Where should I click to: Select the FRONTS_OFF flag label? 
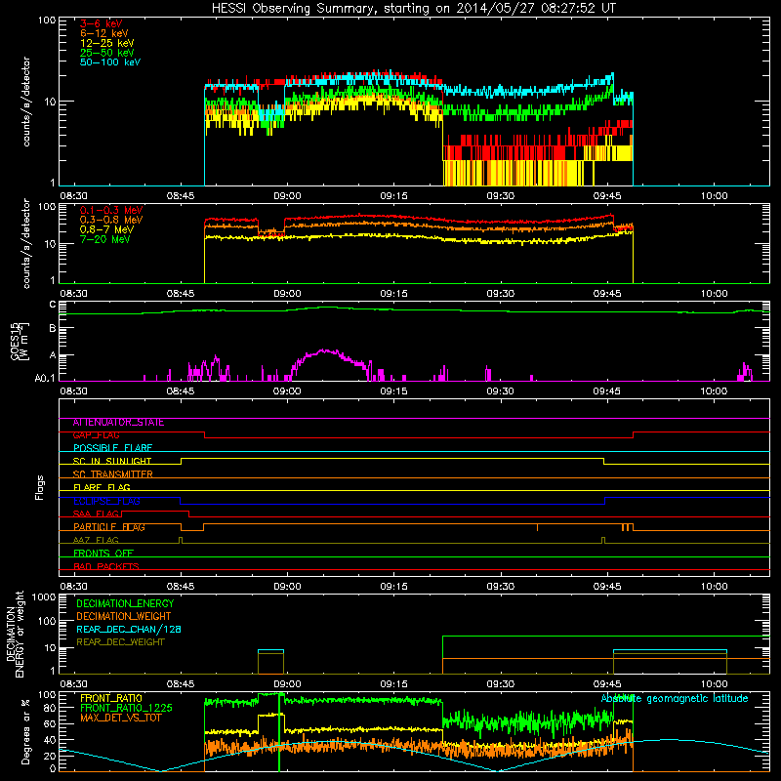[103, 554]
